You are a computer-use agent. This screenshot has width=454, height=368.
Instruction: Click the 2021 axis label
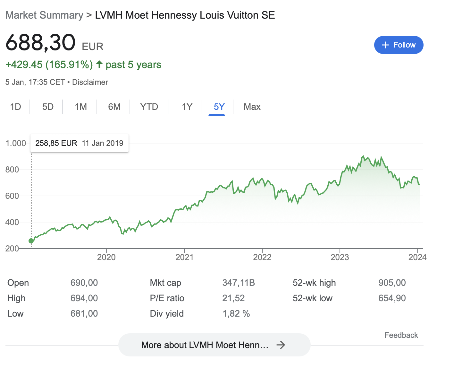pyautogui.click(x=184, y=257)
